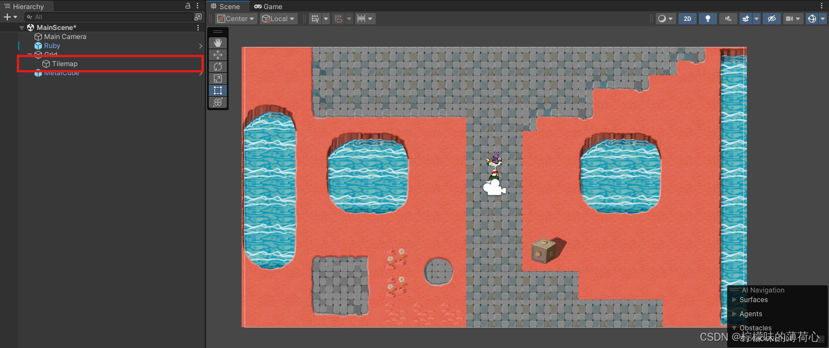Select the Scale tool
The height and width of the screenshot is (348, 829).
pyautogui.click(x=218, y=79)
